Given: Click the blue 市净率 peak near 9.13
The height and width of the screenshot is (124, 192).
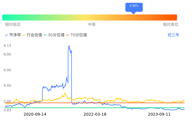Looking at the screenshot, I should click(69, 46).
